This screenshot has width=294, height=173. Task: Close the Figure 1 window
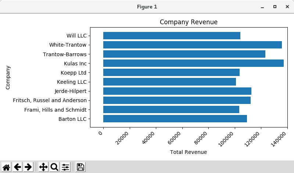point(287,7)
